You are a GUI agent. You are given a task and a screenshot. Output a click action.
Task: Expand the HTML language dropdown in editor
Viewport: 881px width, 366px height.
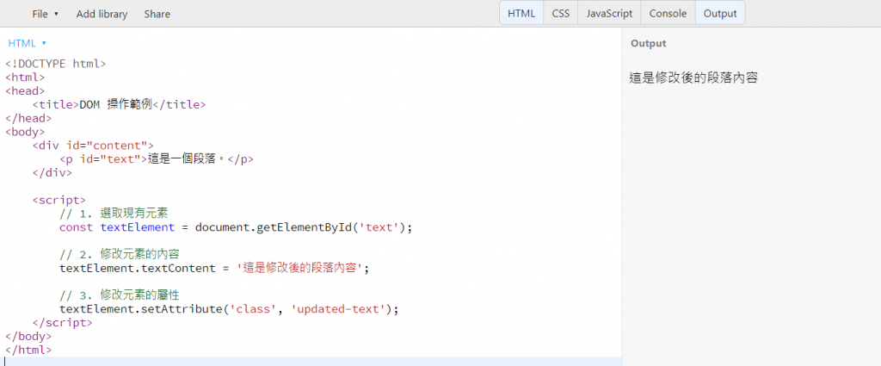point(27,43)
